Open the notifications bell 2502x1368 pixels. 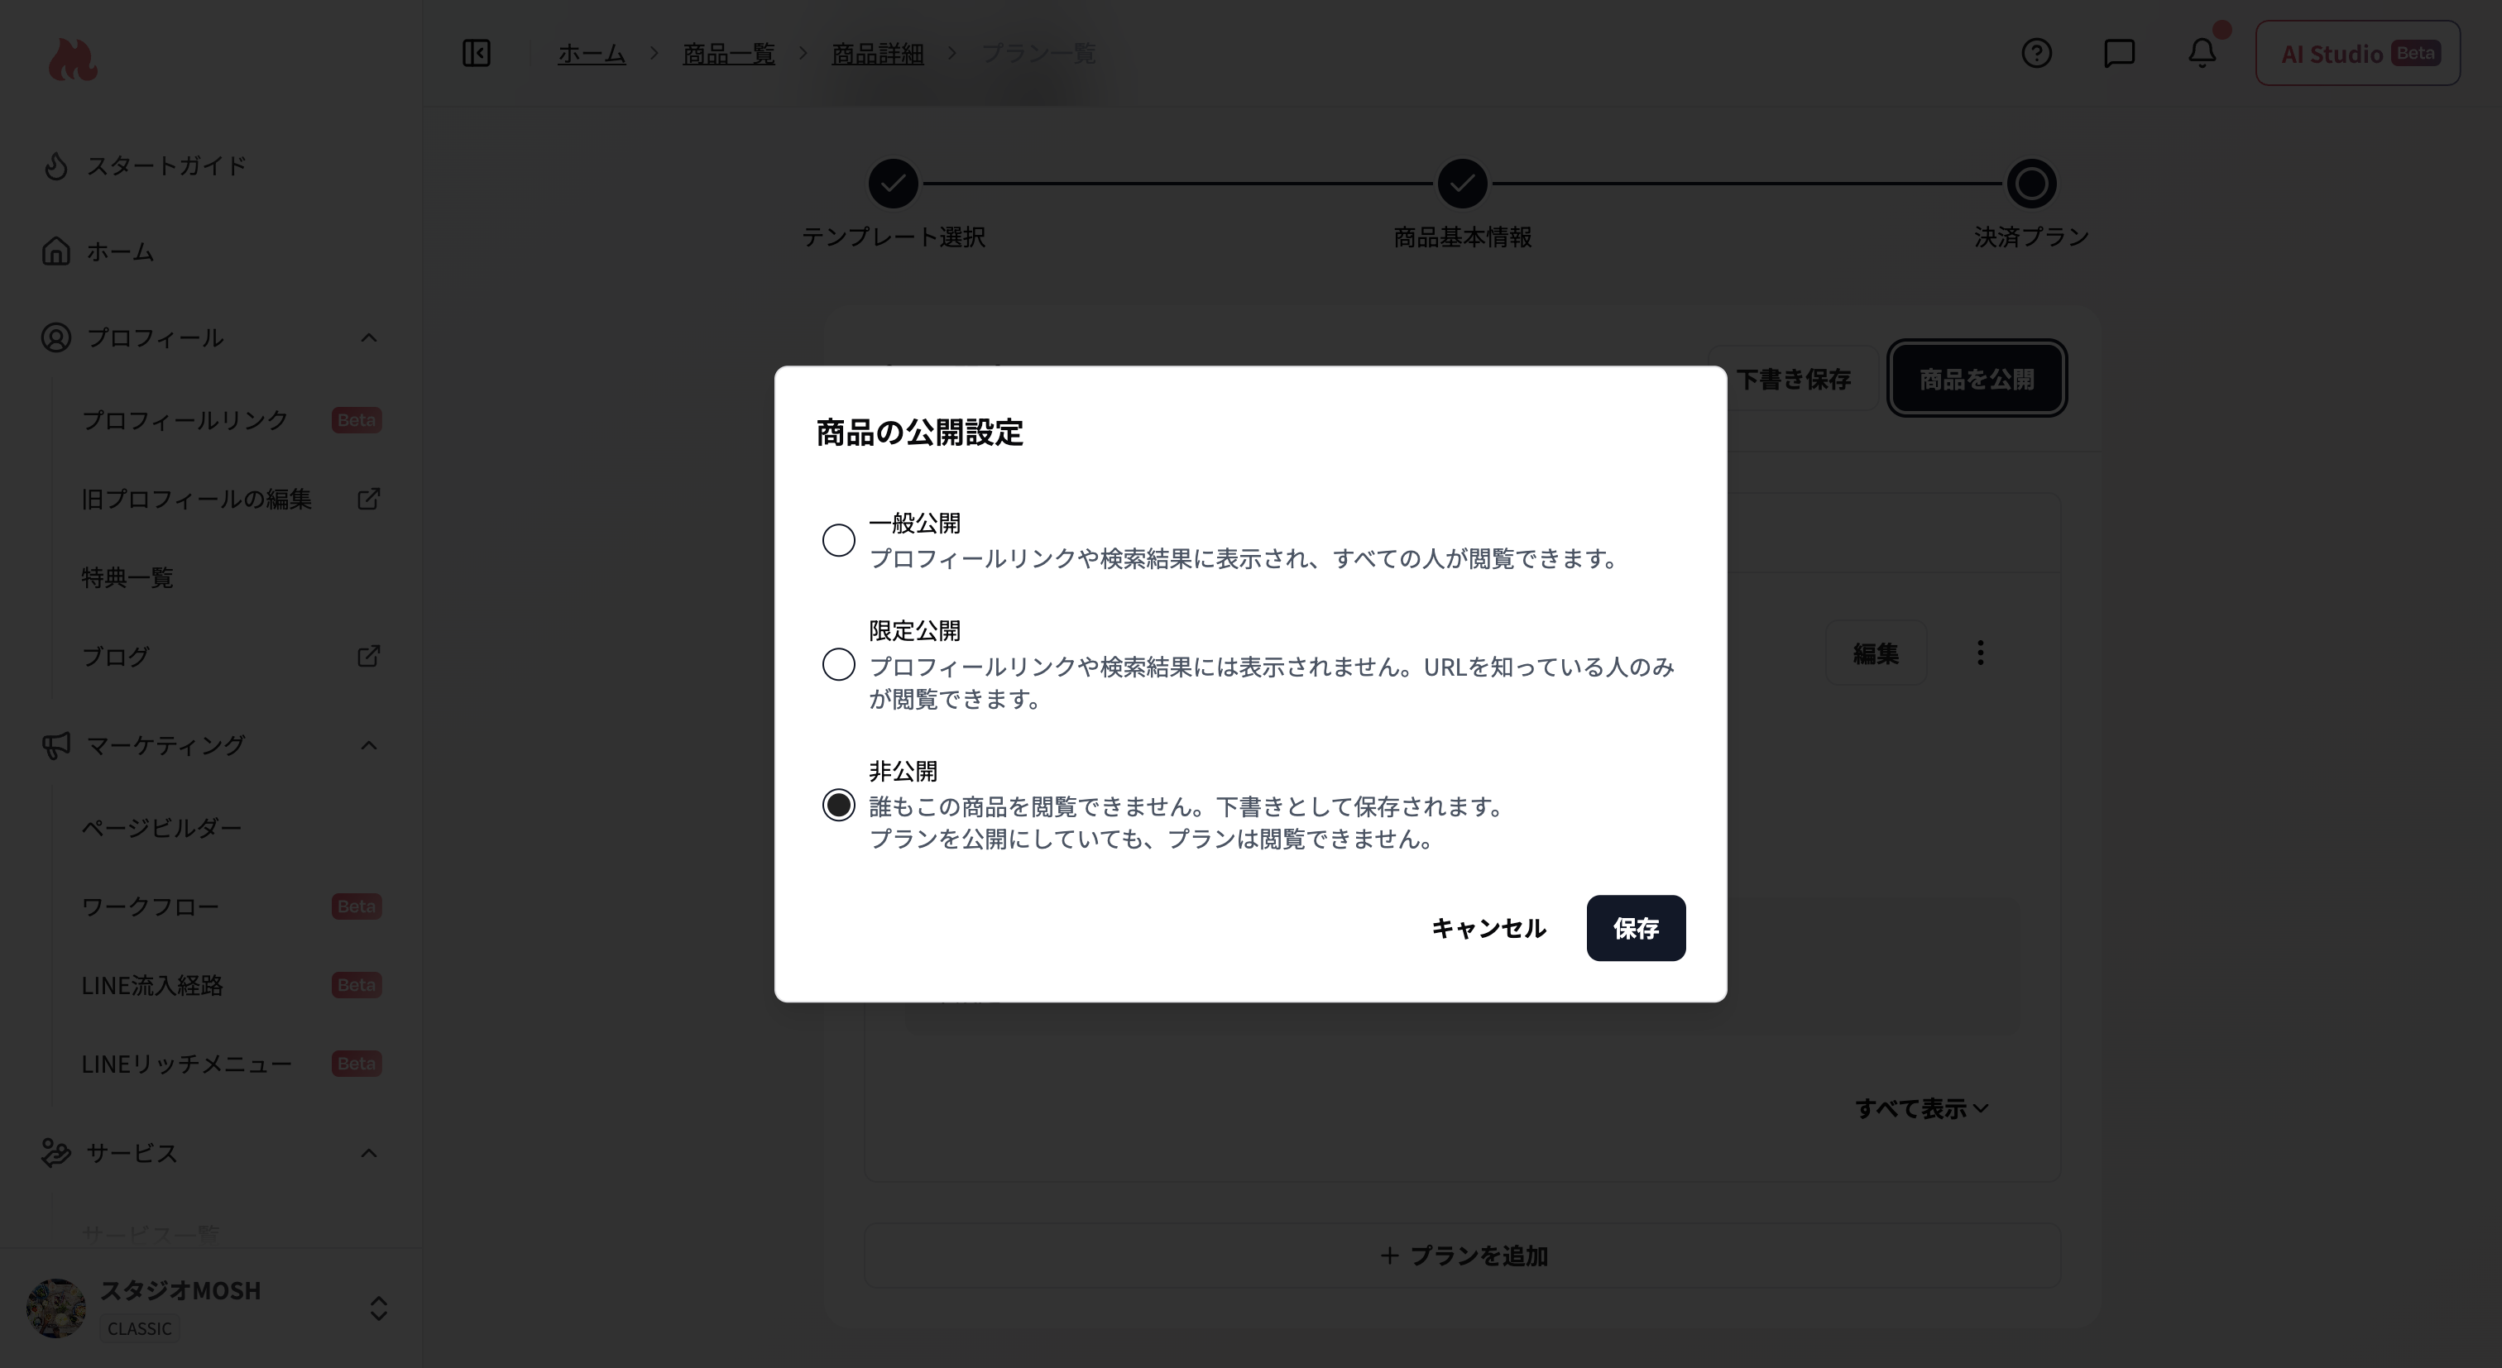click(x=2202, y=52)
